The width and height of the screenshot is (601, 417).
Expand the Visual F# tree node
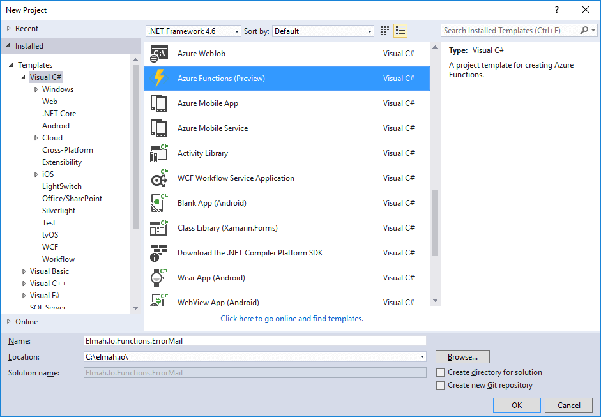pos(24,296)
